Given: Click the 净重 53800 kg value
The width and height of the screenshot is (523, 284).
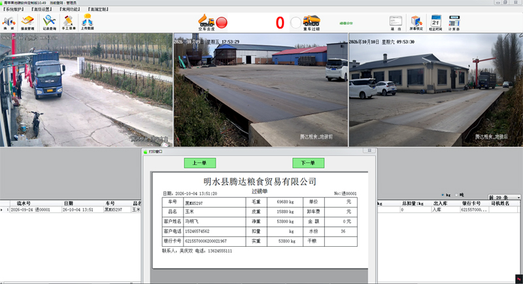Looking at the screenshot, I should tap(285, 221).
